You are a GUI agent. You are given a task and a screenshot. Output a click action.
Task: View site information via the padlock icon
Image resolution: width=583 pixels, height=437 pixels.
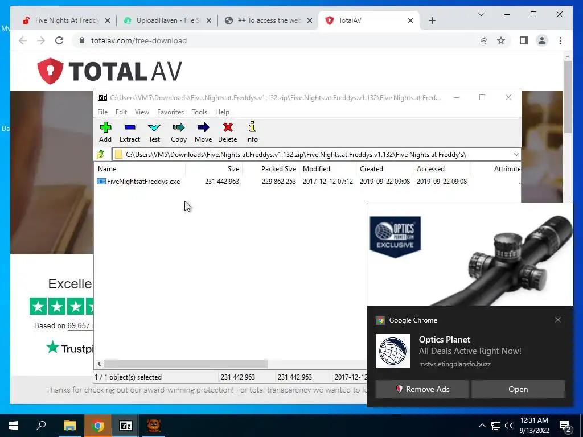(x=82, y=40)
